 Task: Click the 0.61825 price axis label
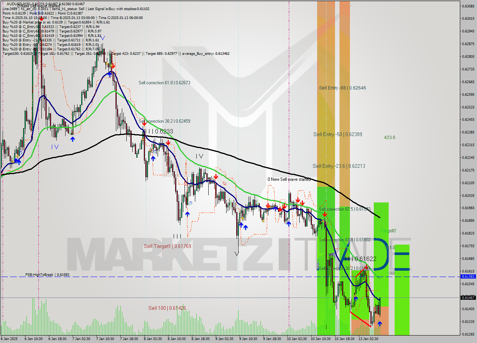468,233
